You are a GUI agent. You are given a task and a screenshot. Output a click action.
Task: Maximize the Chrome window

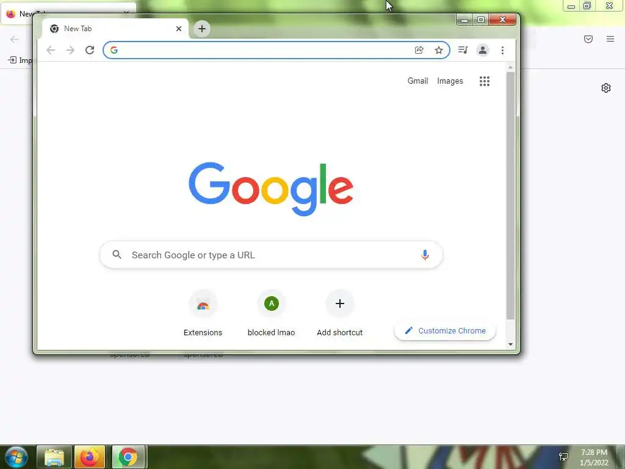(481, 20)
